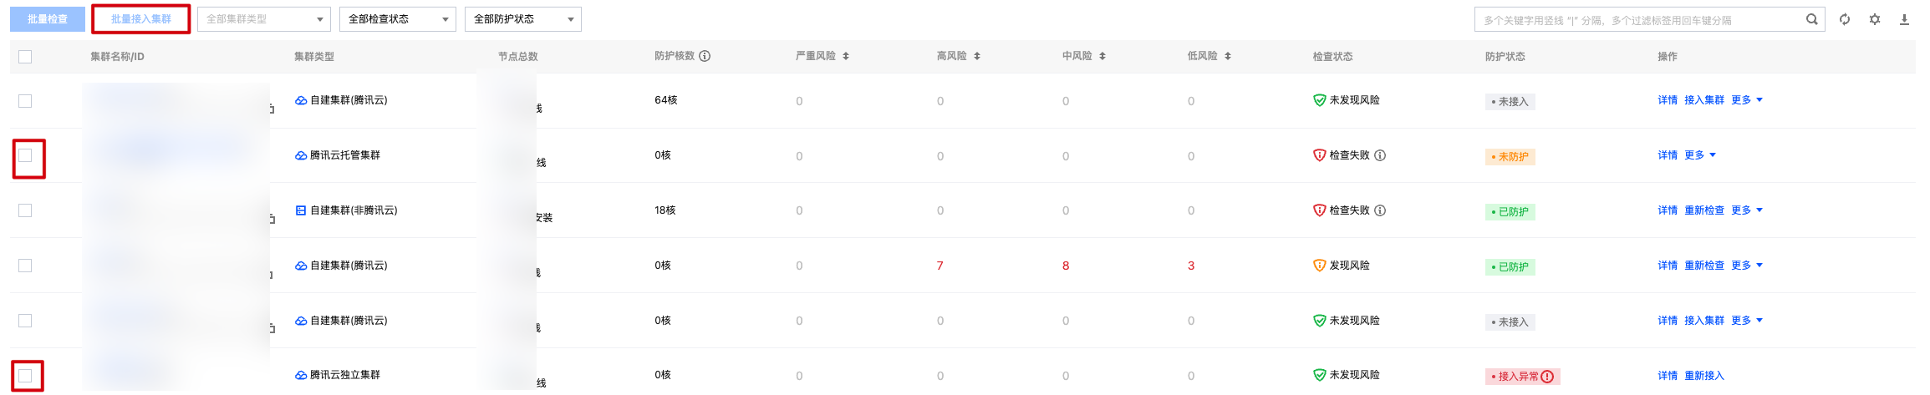Click the search magnifier icon
This screenshot has width=1930, height=395.
tap(1811, 19)
